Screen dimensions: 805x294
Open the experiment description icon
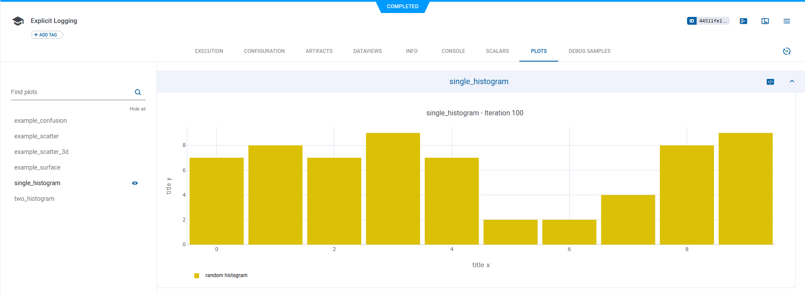coord(743,21)
